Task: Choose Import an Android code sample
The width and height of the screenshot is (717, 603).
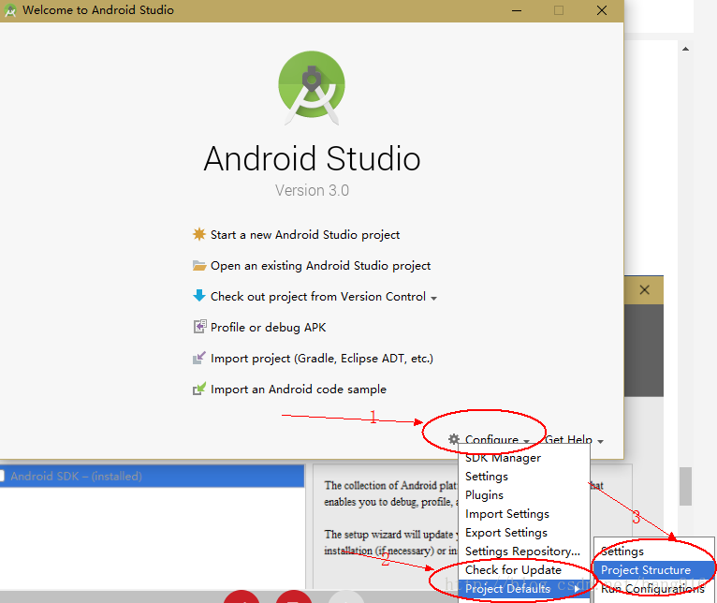Action: click(299, 390)
